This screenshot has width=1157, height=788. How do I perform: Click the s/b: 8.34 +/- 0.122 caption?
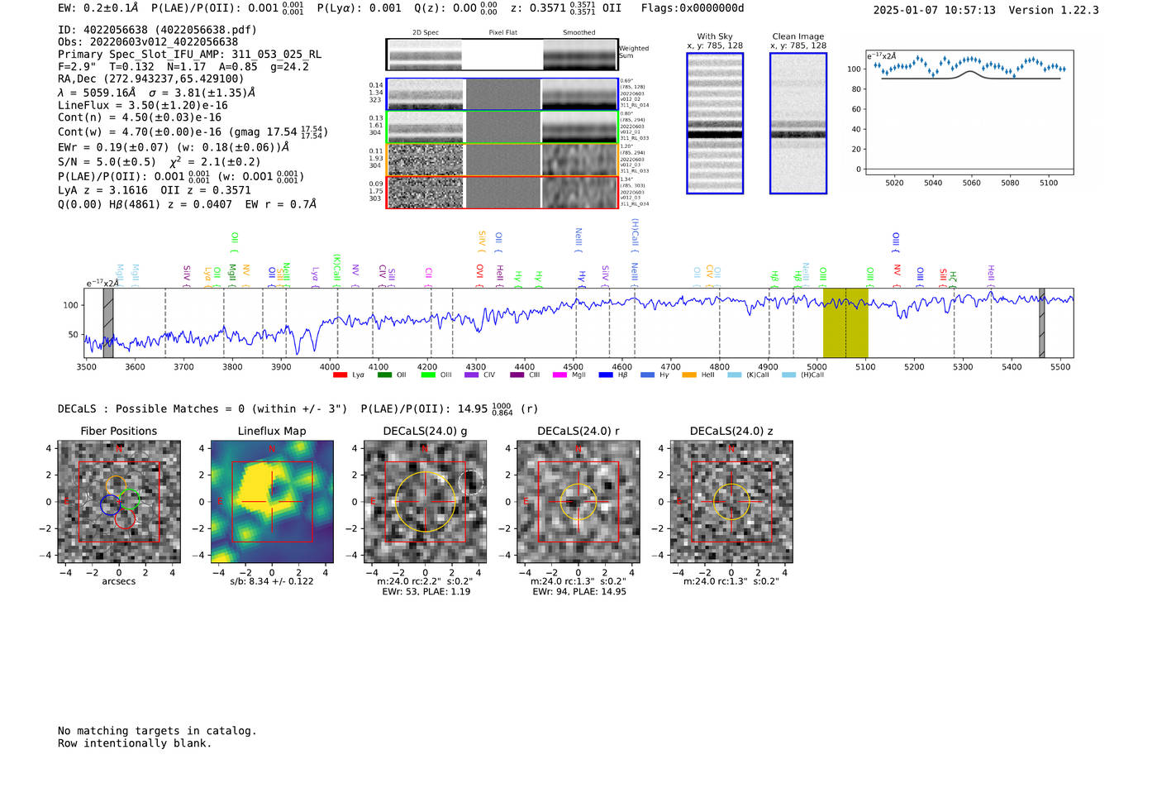pos(272,581)
